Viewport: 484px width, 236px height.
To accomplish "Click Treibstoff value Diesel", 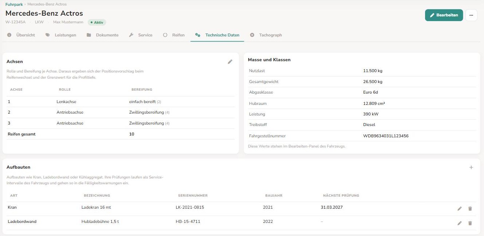I will point(369,125).
